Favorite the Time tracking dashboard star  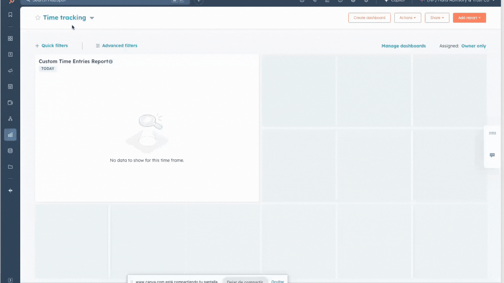(x=38, y=18)
